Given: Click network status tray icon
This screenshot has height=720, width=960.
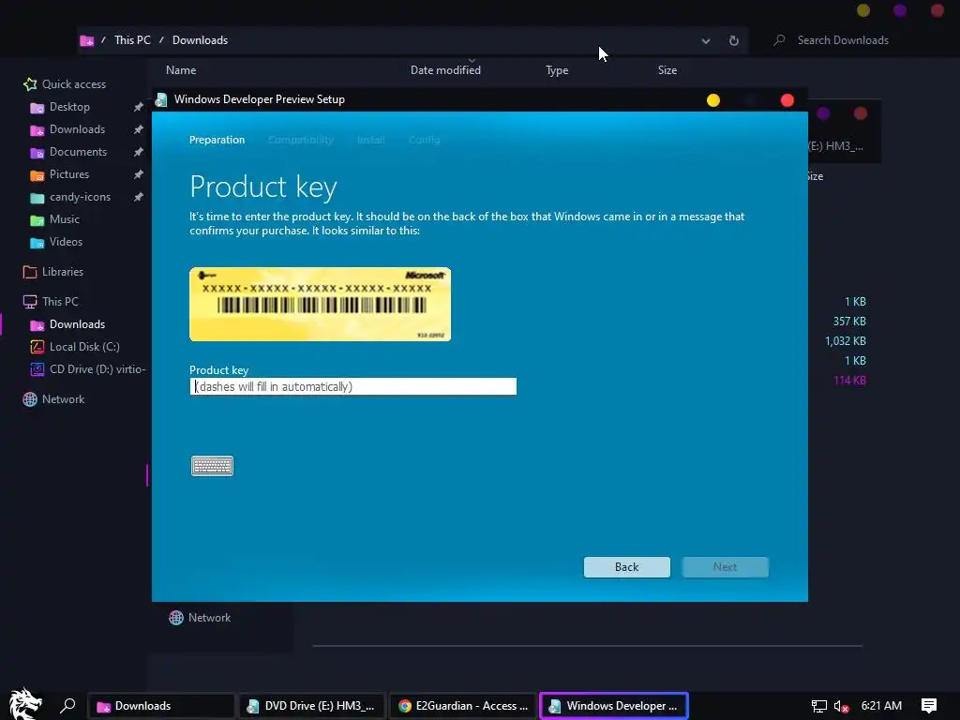Looking at the screenshot, I should pyautogui.click(x=818, y=706).
